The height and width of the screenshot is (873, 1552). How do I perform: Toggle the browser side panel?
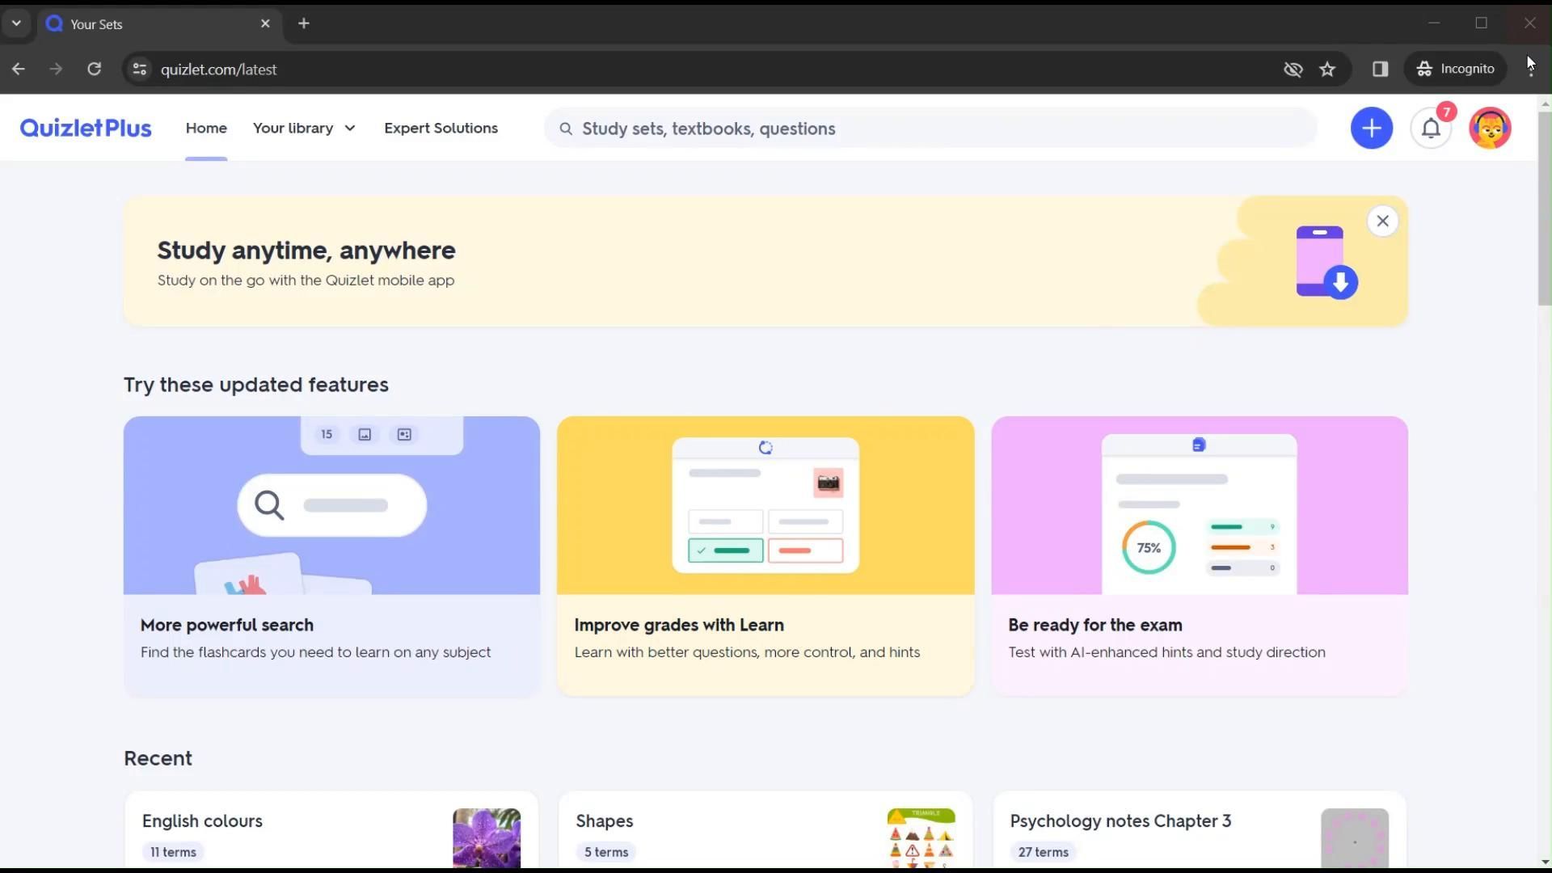point(1380,70)
